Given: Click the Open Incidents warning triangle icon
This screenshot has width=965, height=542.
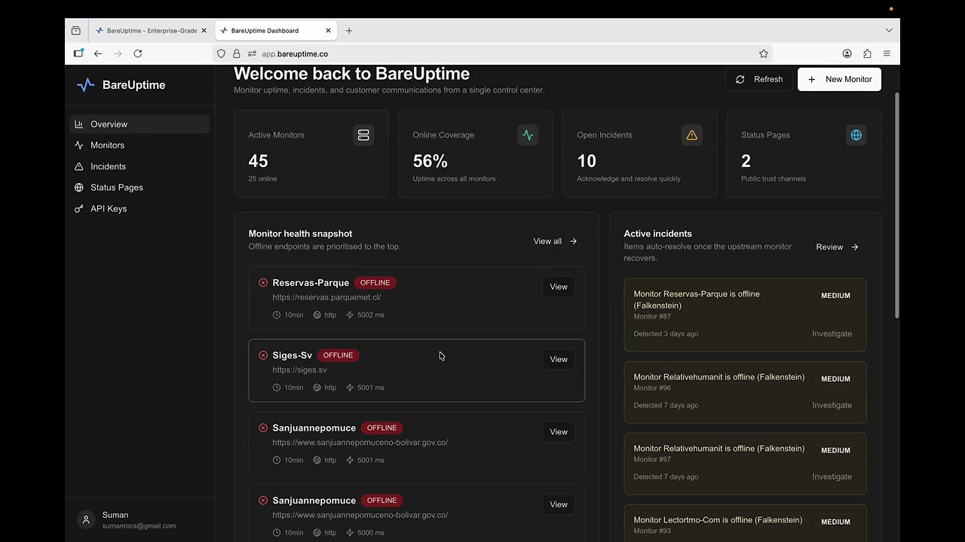Looking at the screenshot, I should pyautogui.click(x=692, y=135).
